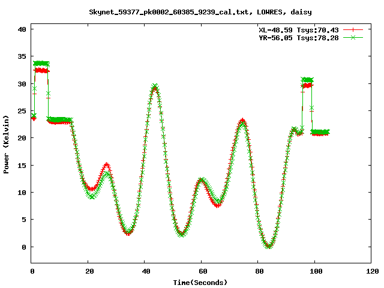This screenshot has width=384, height=288.
Task: Click the curve peak near 75 seconds
Action: [x=242, y=121]
